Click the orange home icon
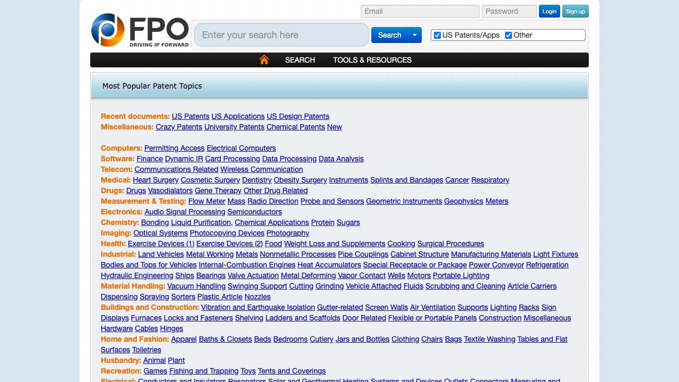The width and height of the screenshot is (679, 382). [x=264, y=60]
